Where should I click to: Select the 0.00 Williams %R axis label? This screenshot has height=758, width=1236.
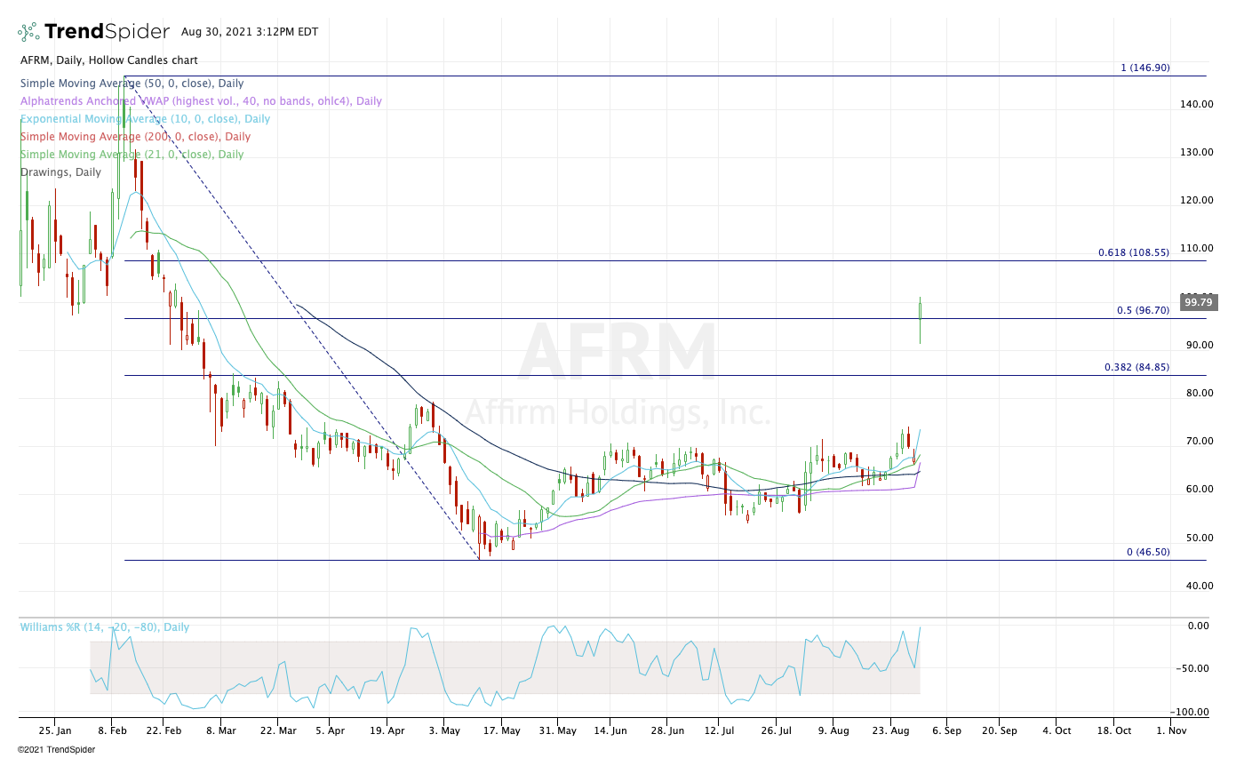(x=1199, y=626)
